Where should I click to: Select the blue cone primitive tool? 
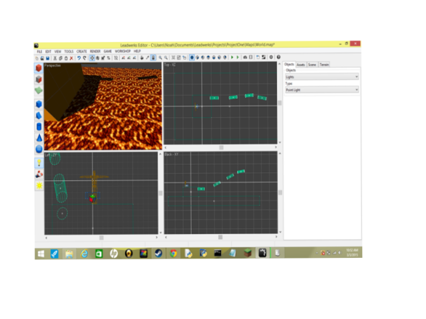39,137
